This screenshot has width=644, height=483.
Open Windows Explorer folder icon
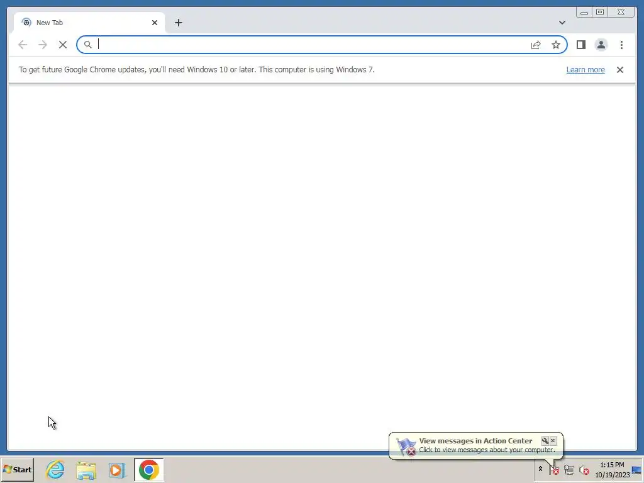pos(86,469)
